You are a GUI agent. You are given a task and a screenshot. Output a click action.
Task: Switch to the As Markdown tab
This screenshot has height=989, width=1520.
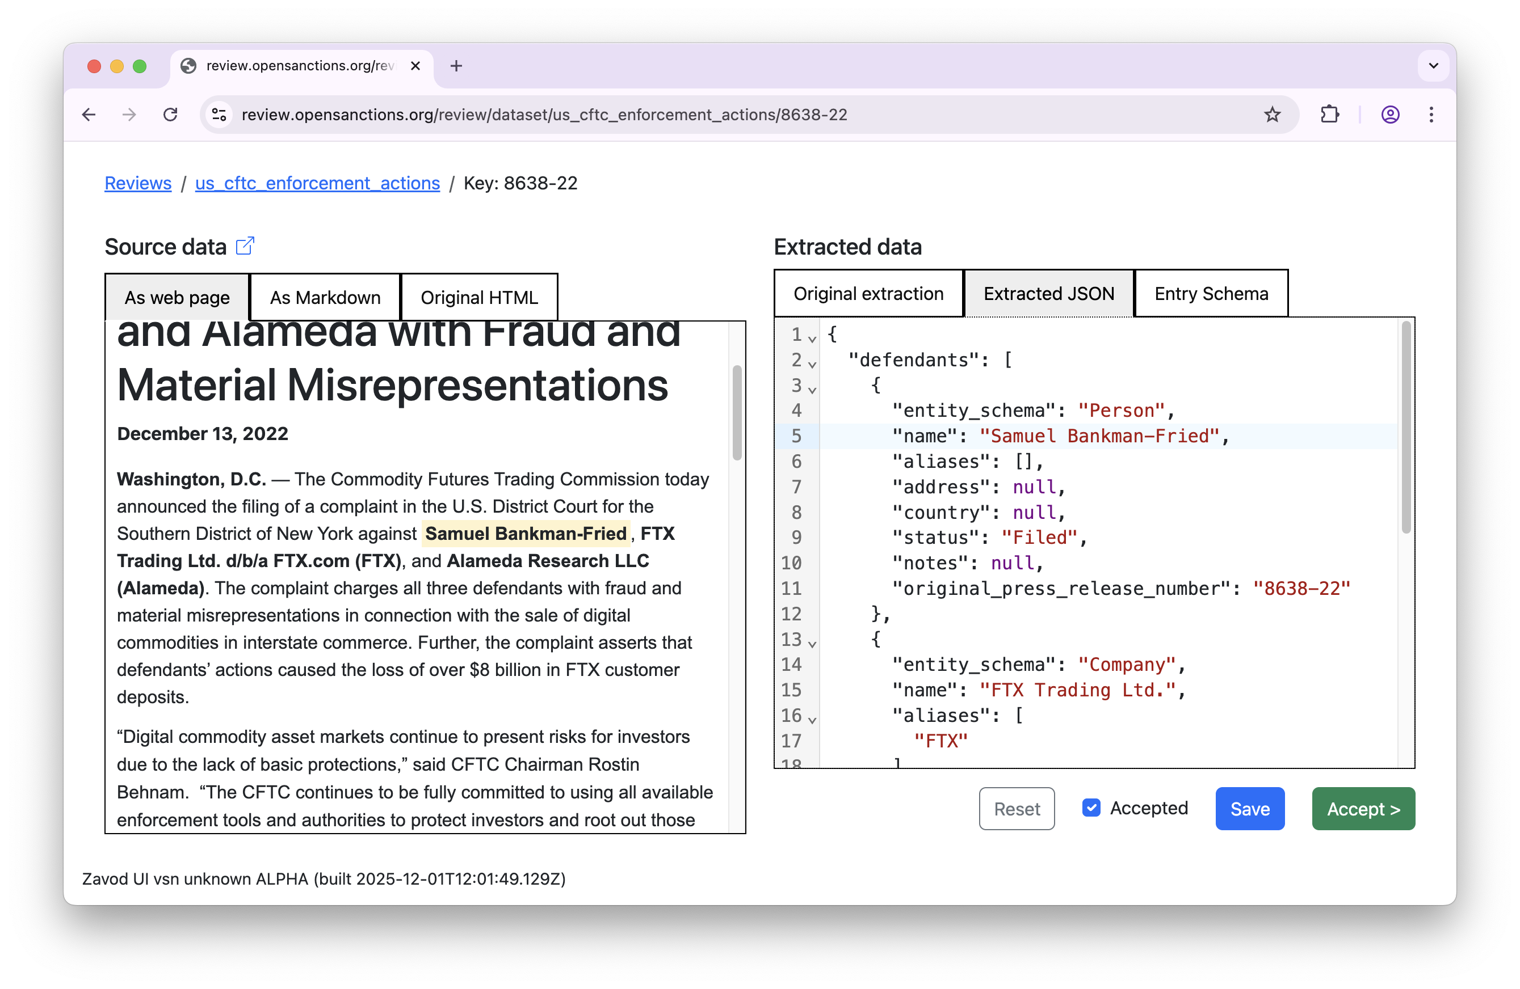tap(325, 297)
